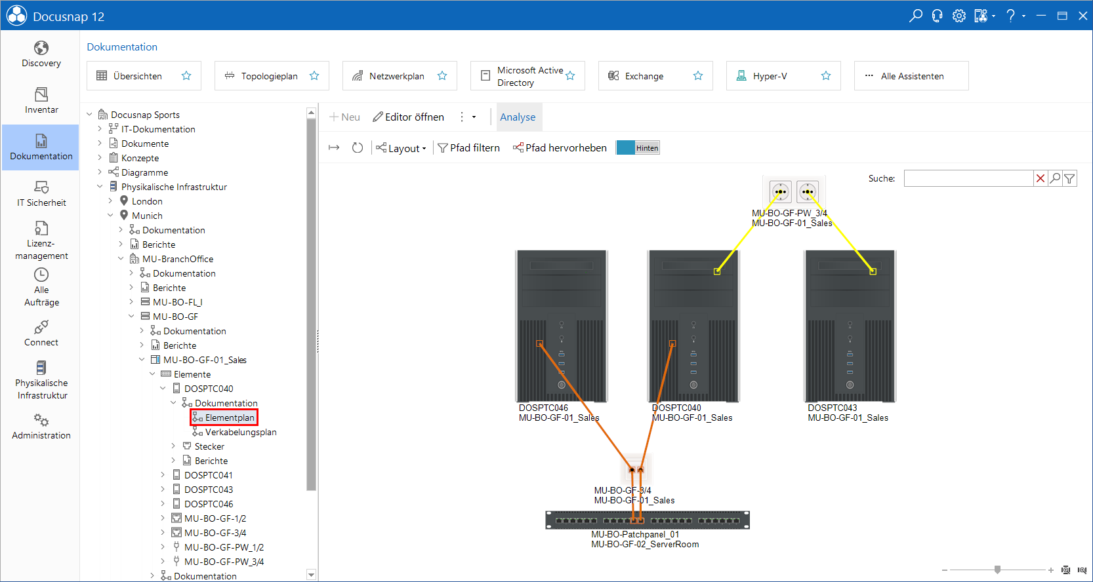Image resolution: width=1093 pixels, height=582 pixels.
Task: Open the Administration module
Action: 41,427
